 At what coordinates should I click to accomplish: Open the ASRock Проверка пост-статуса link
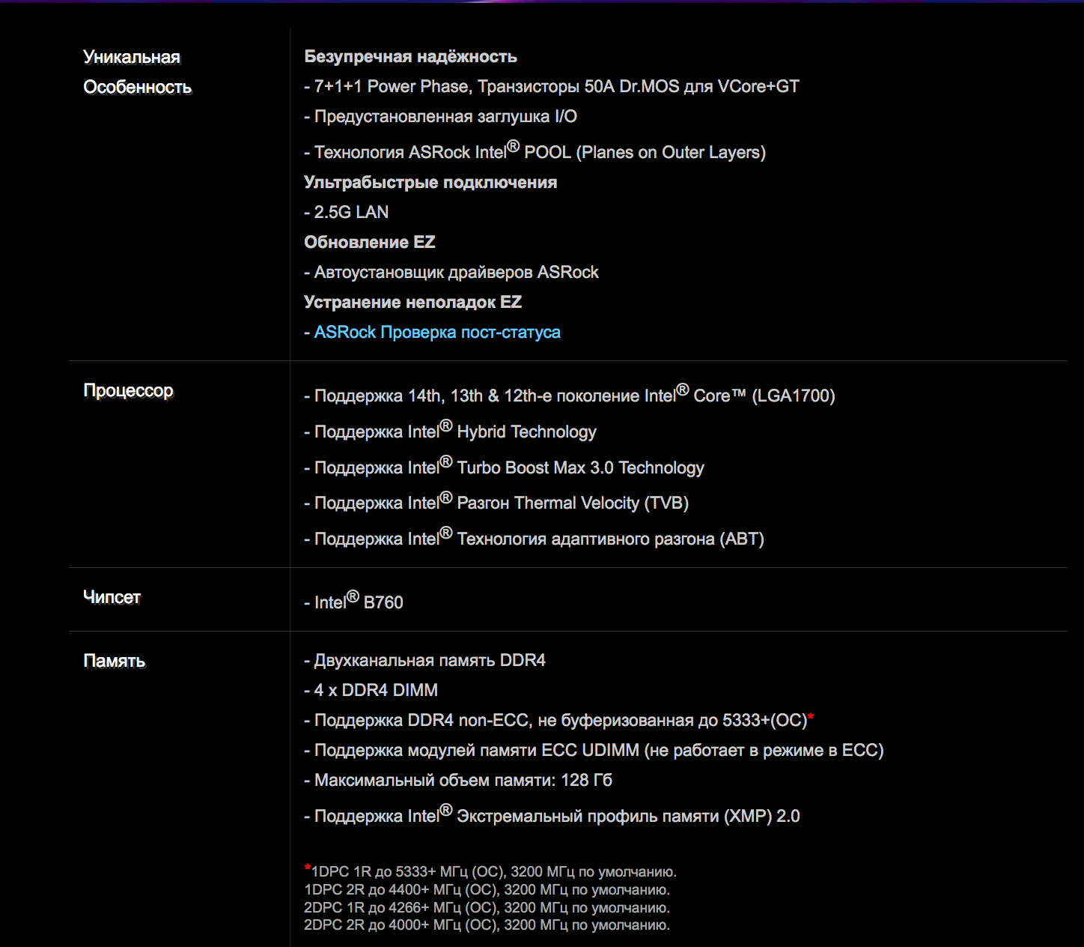click(x=437, y=333)
